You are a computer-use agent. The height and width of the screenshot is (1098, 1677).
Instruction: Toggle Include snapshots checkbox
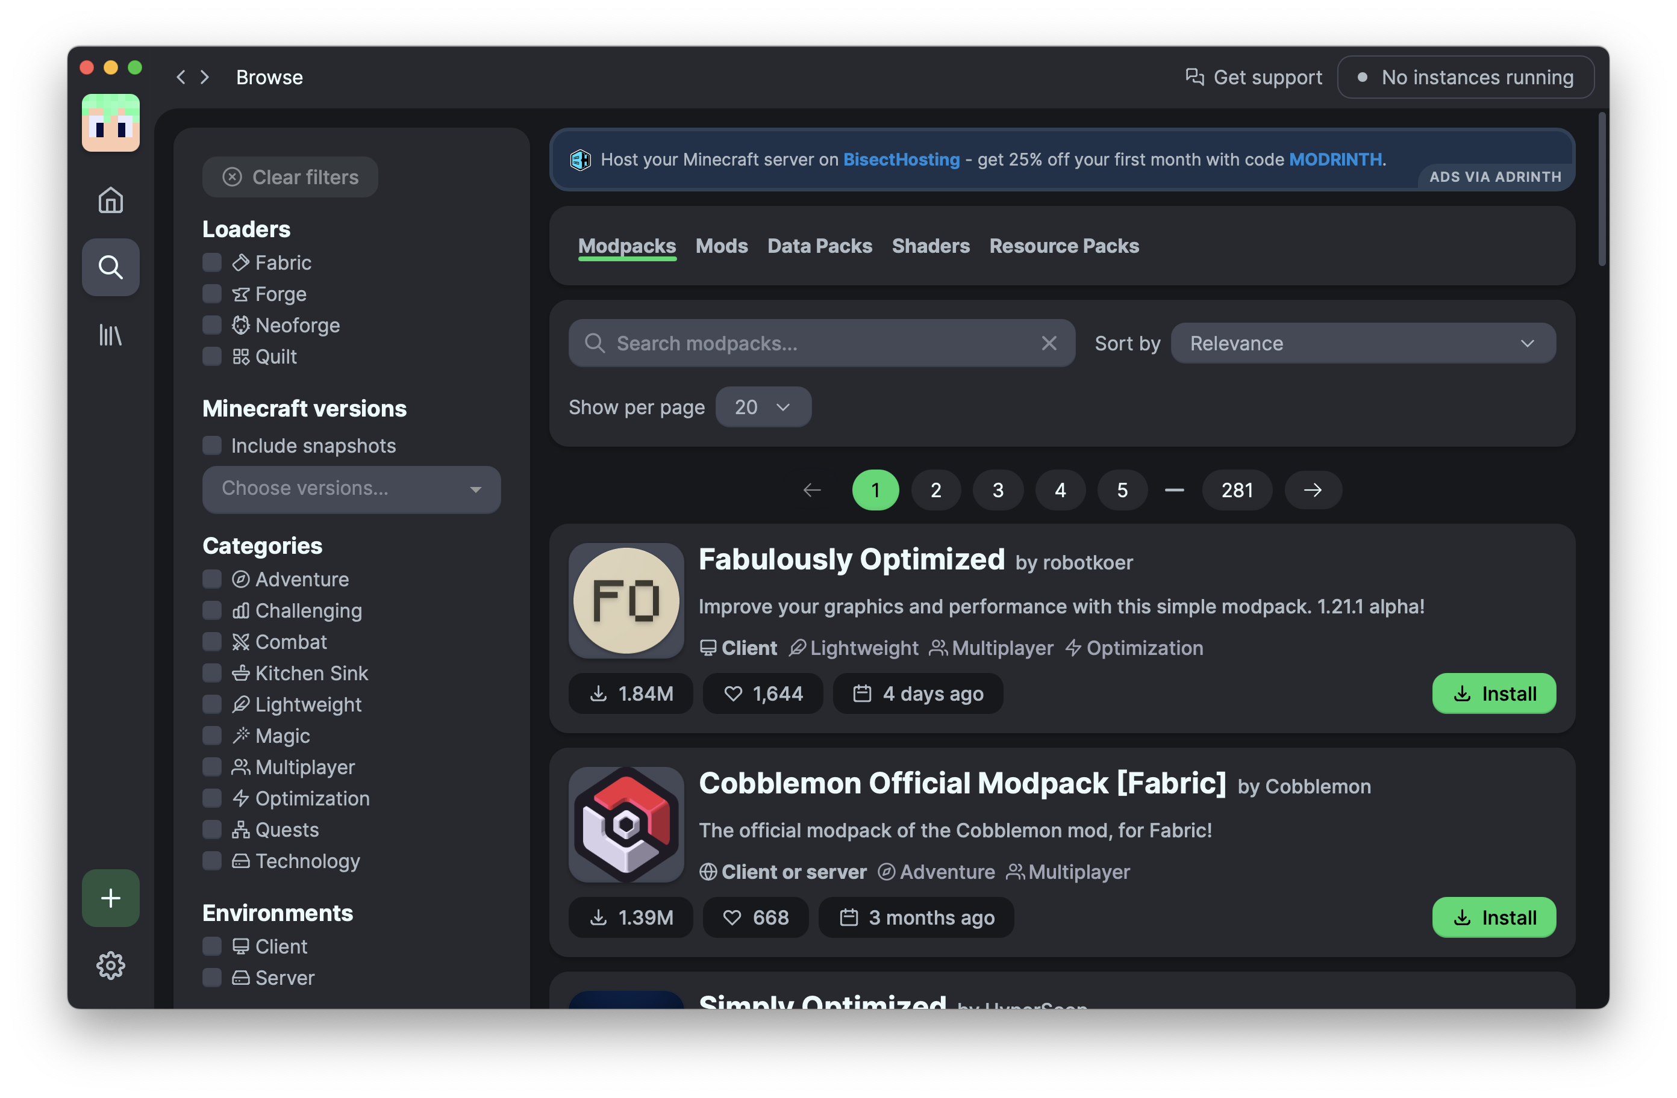212,446
